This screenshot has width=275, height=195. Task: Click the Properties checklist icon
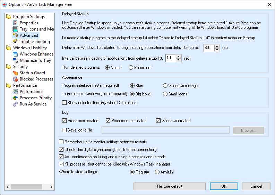[15, 23]
